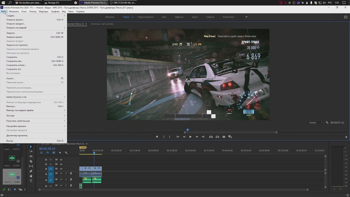Toggle Snap magnet icon in timeline
The image size is (350, 197).
tap(48, 153)
